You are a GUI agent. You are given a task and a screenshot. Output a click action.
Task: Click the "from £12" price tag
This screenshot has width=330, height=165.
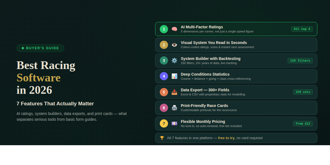point(302,124)
